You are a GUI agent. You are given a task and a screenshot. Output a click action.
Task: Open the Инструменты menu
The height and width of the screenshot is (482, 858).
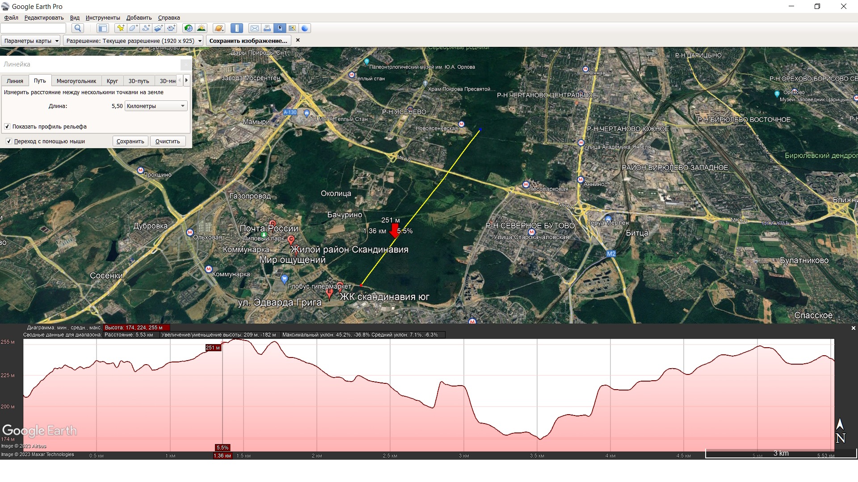[x=103, y=18]
